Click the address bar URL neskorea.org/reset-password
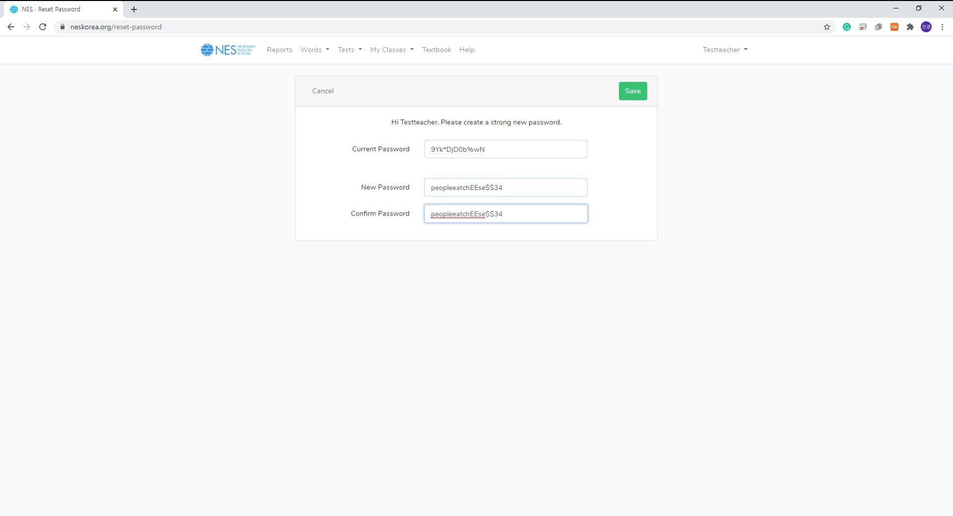Screen dimensions: 953x516 point(116,27)
